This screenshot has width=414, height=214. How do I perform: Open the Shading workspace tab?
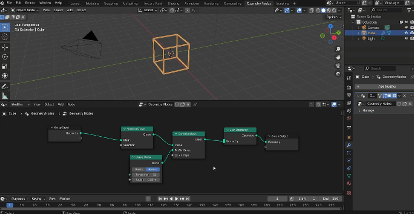click(x=173, y=4)
